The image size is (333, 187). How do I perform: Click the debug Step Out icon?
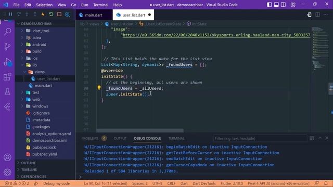[x=35, y=15]
